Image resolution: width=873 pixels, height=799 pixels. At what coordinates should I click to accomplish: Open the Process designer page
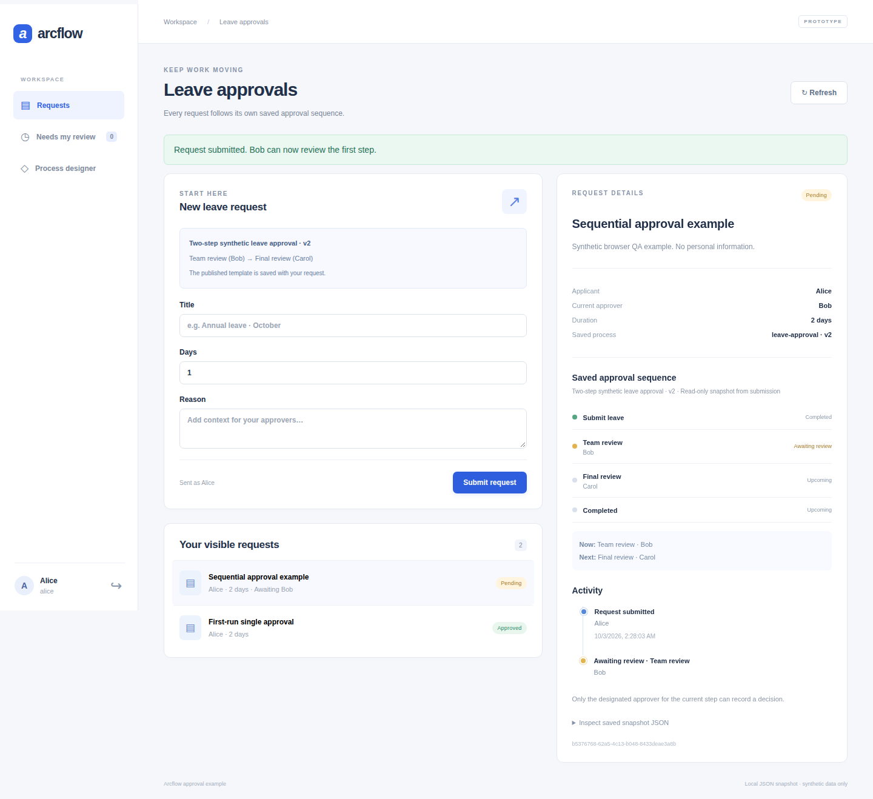click(x=69, y=169)
